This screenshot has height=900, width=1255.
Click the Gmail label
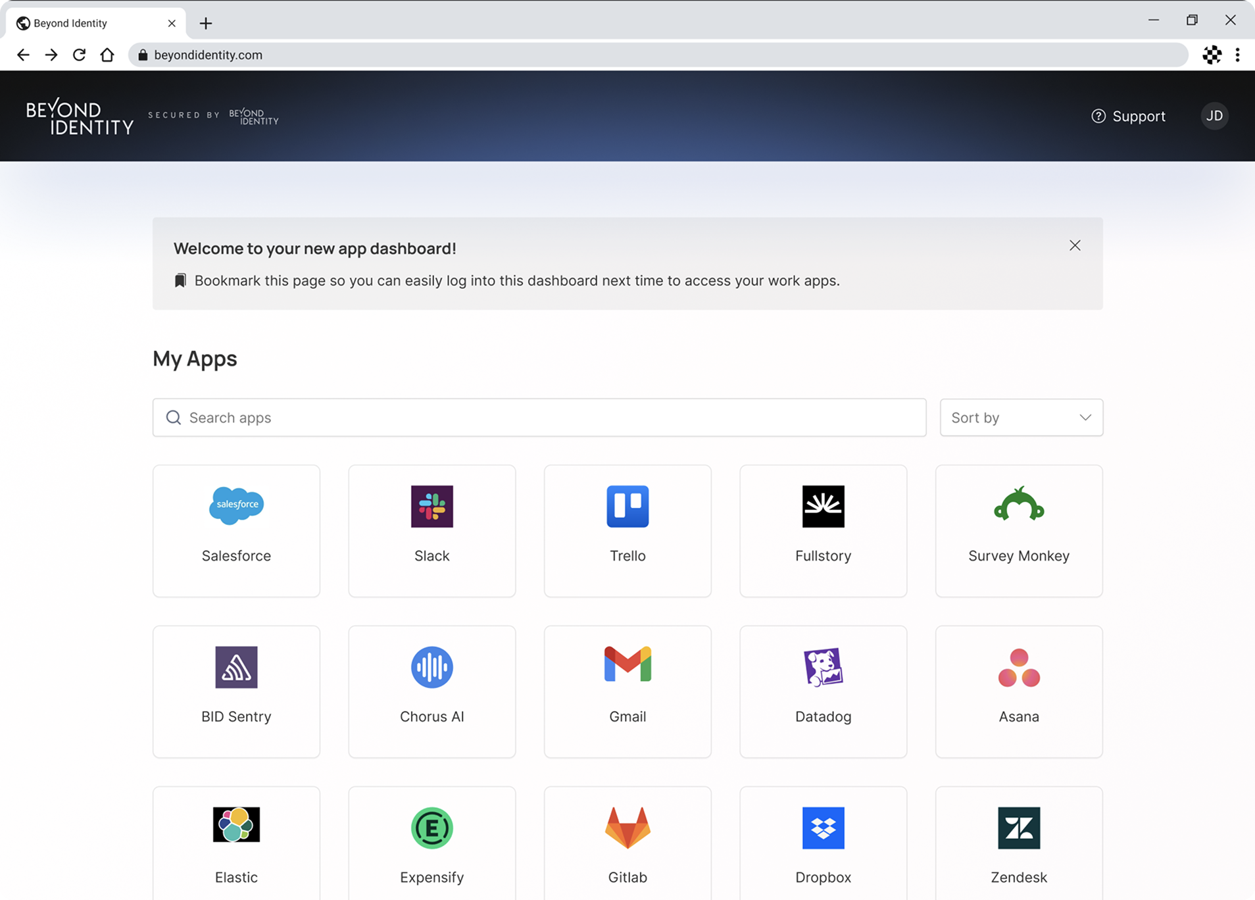(627, 716)
